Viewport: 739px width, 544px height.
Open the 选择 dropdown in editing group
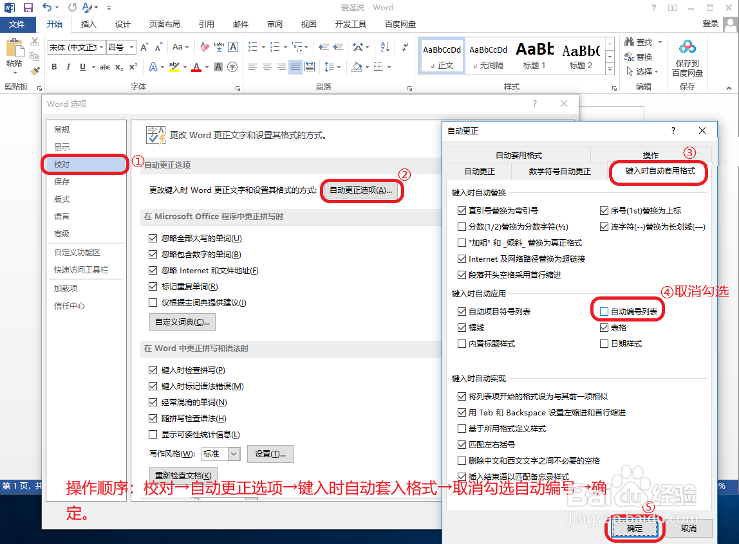tap(657, 71)
